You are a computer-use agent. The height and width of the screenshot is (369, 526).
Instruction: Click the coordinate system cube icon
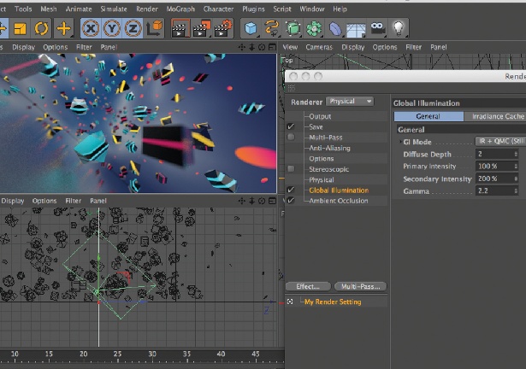[155, 28]
